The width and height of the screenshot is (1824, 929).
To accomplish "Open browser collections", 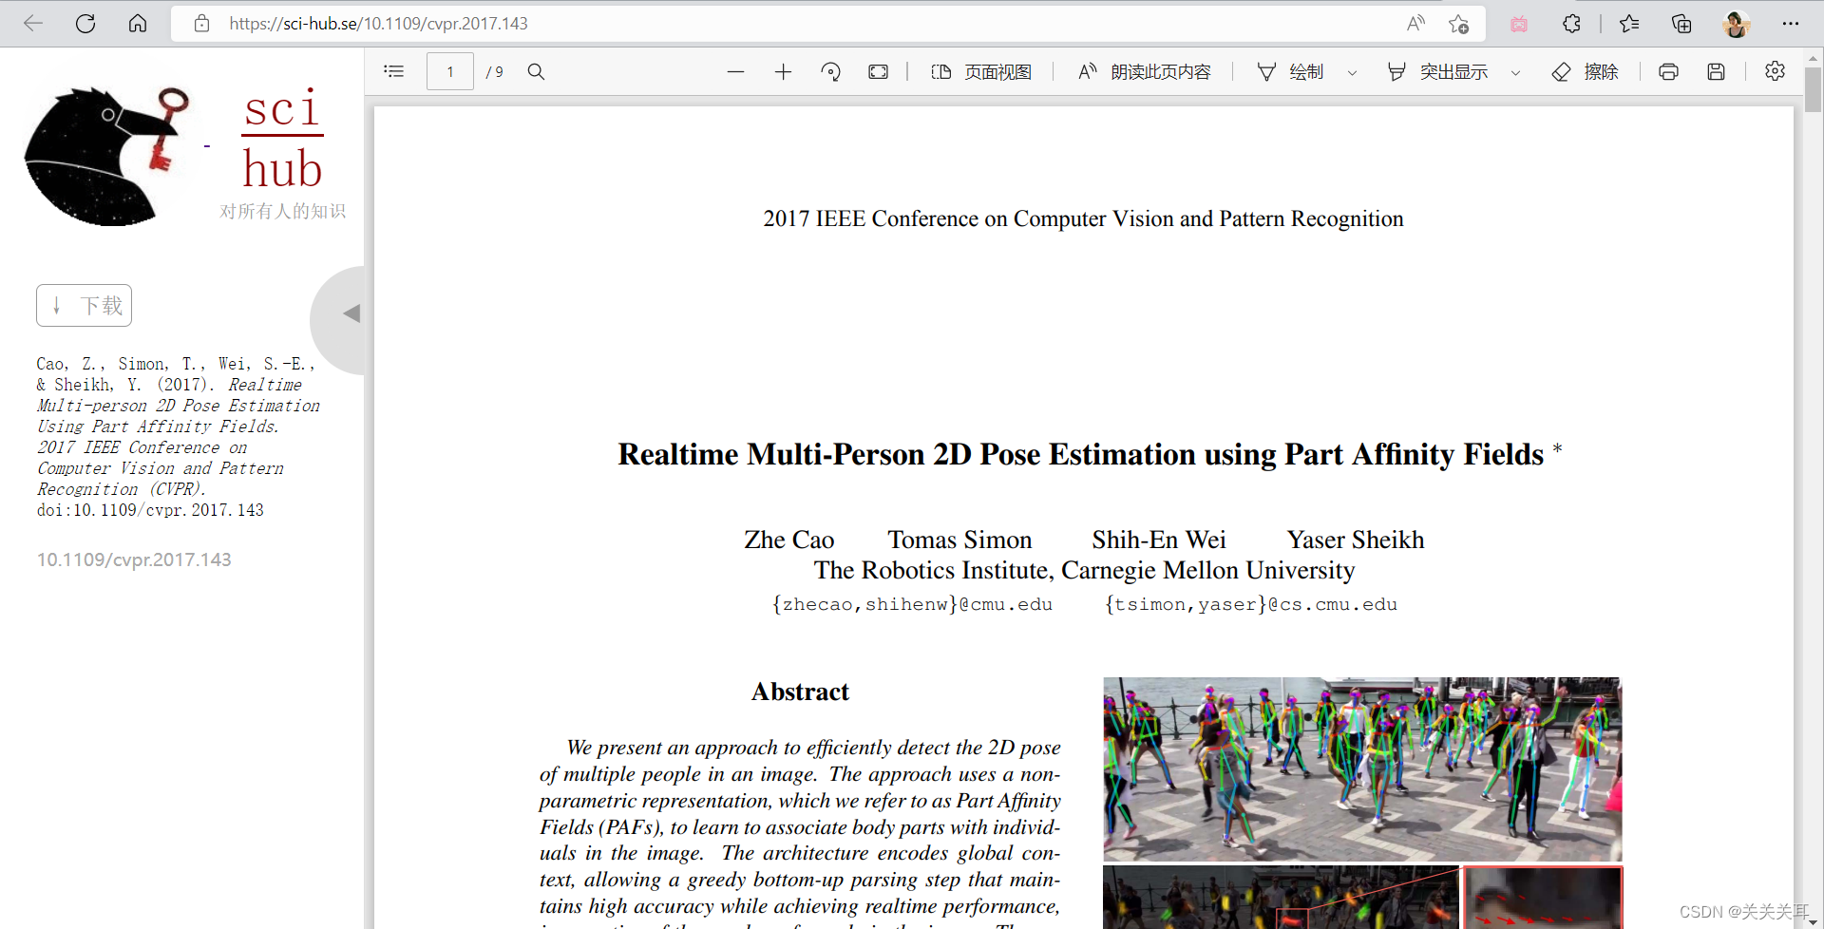I will 1681,24.
